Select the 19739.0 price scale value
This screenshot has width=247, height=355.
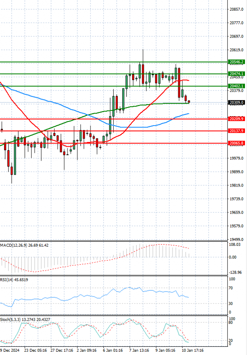coord(236,199)
